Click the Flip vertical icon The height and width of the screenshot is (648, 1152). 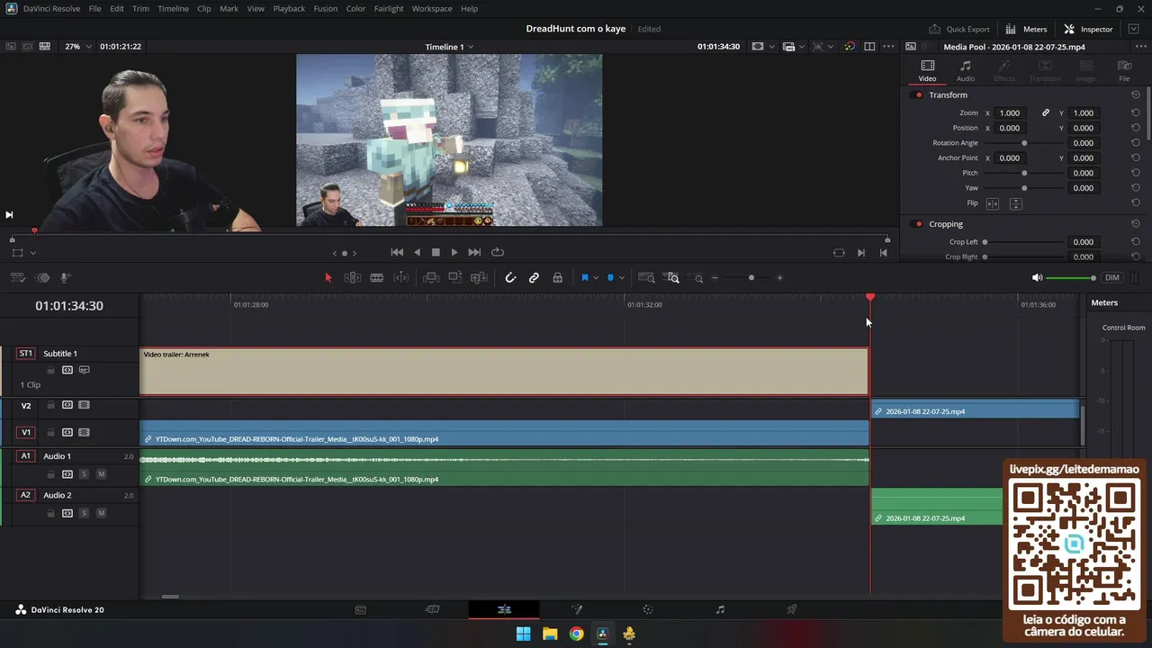(x=1015, y=204)
